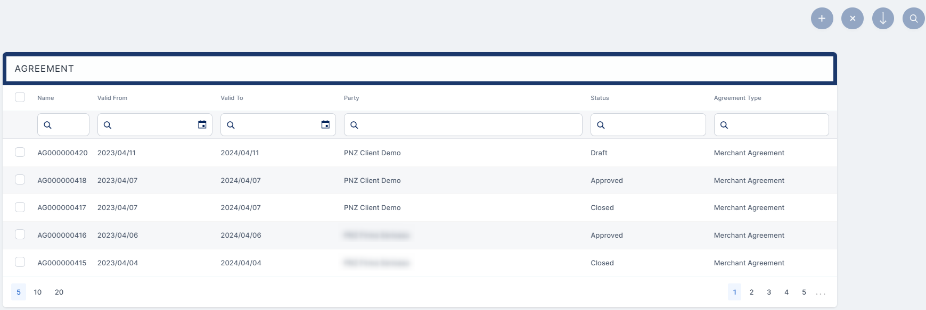Image resolution: width=926 pixels, height=310 pixels.
Task: Set page size to 20 rows
Action: (x=59, y=292)
